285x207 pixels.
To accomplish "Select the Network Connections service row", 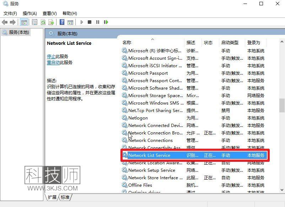I will [194, 140].
